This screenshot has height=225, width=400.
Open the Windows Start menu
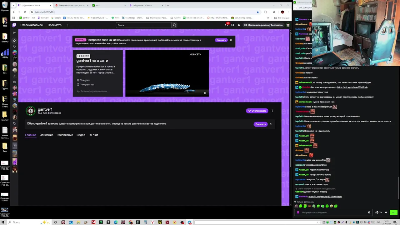(x=3, y=222)
